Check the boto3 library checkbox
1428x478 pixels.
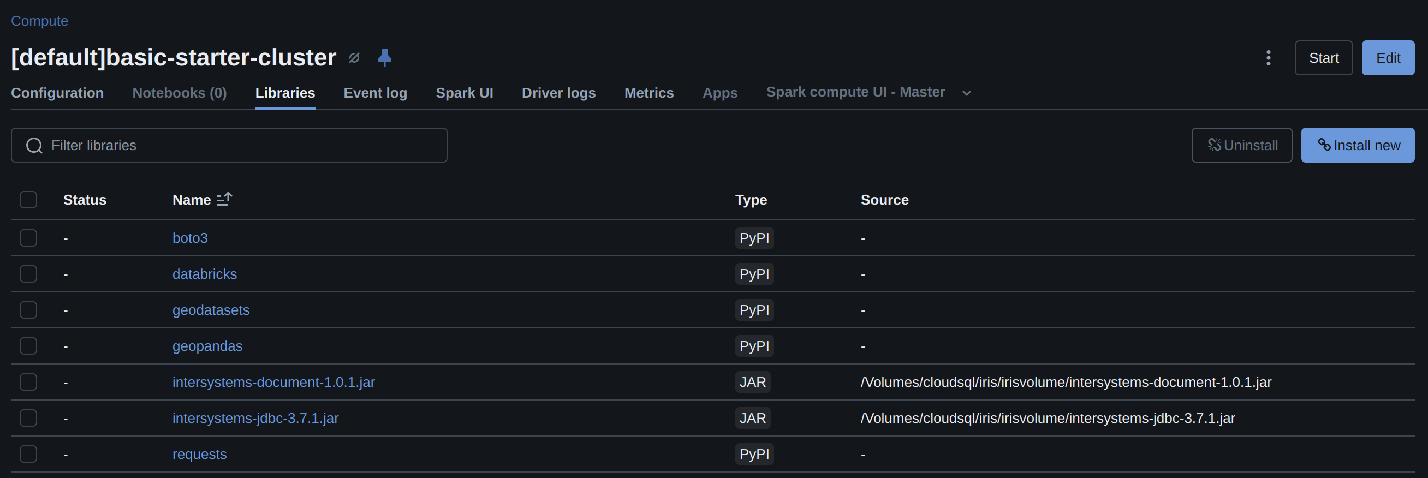[x=28, y=238]
